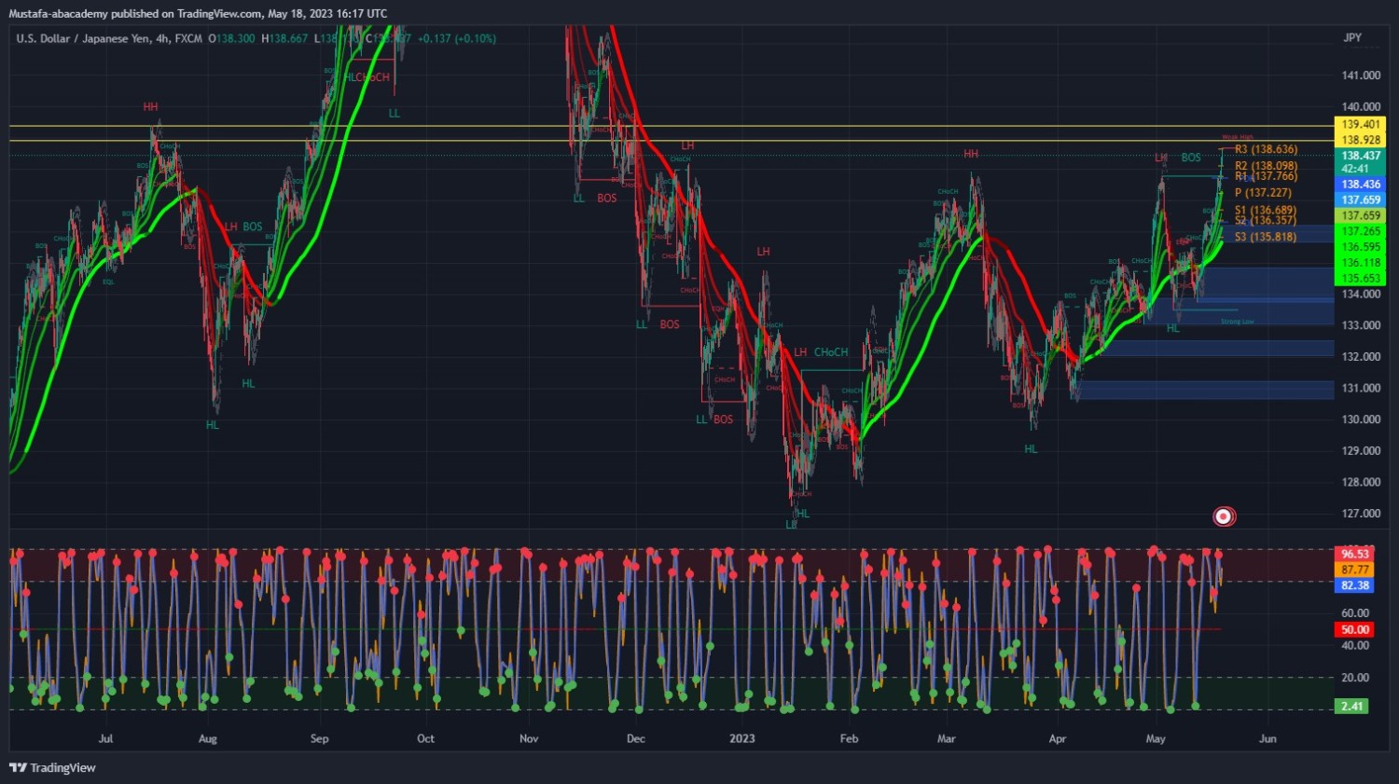Viewport: 1399px width, 784px height.
Task: Click the open price value O138.300
Action: (231, 38)
